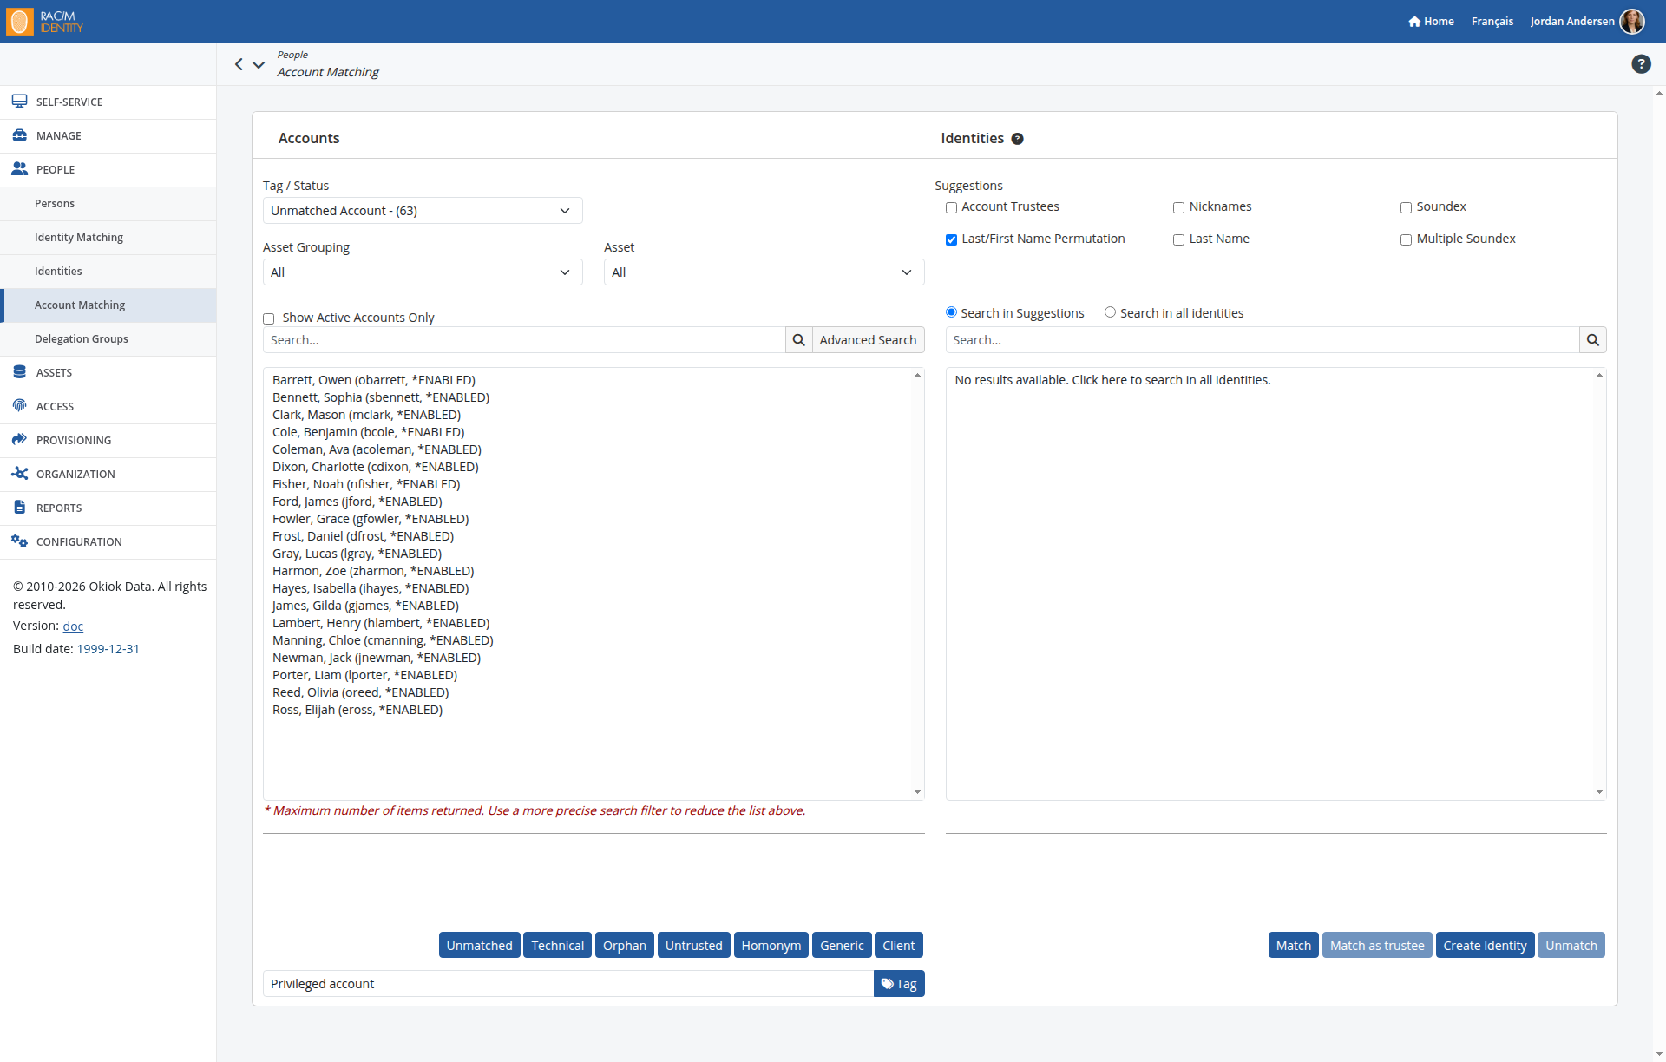Click the Reports document icon
Viewport: 1666px width, 1062px height.
[19, 508]
